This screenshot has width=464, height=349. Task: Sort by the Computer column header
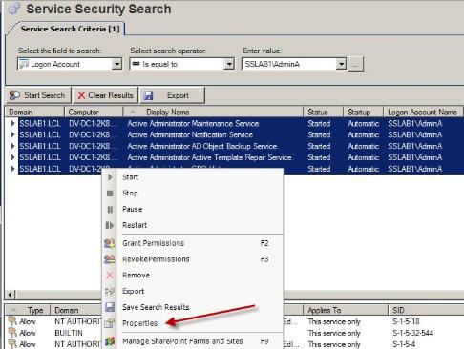coord(94,113)
